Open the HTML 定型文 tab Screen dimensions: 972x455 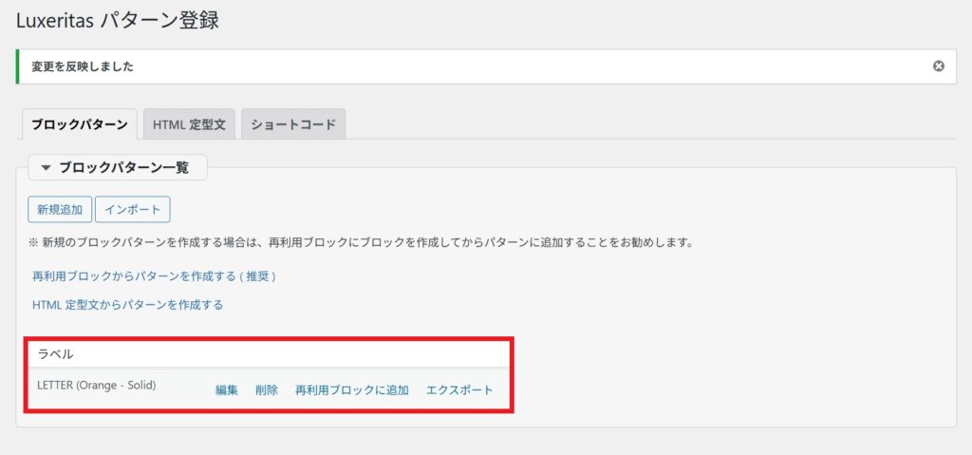(189, 124)
